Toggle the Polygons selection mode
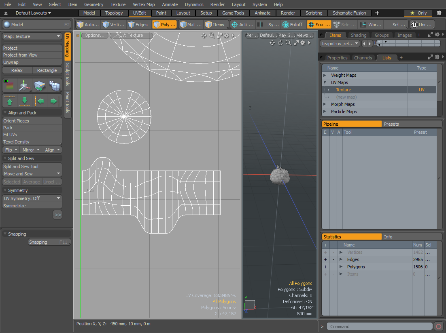 (165, 25)
